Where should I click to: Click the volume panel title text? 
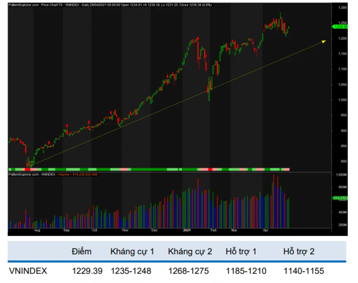tap(53, 174)
